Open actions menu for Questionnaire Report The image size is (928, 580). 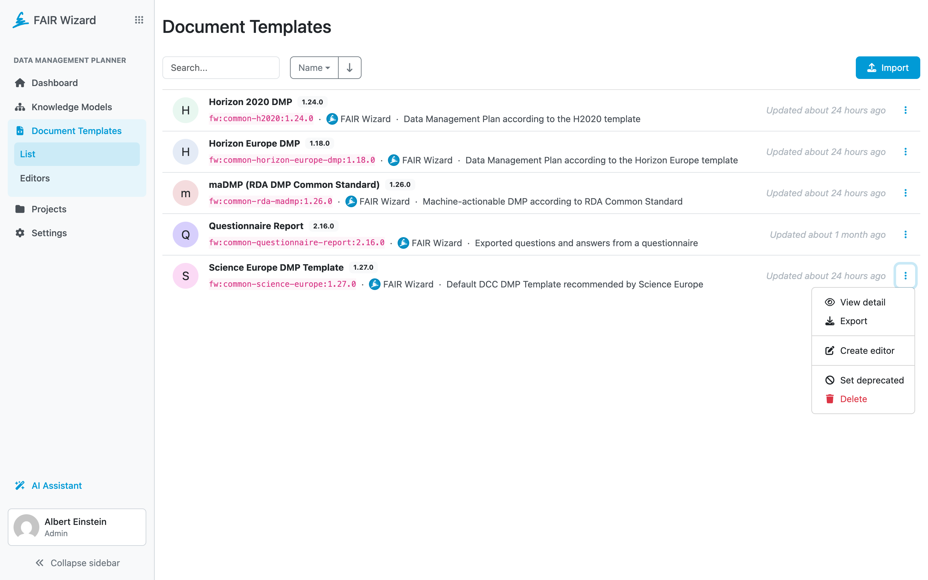[905, 234]
